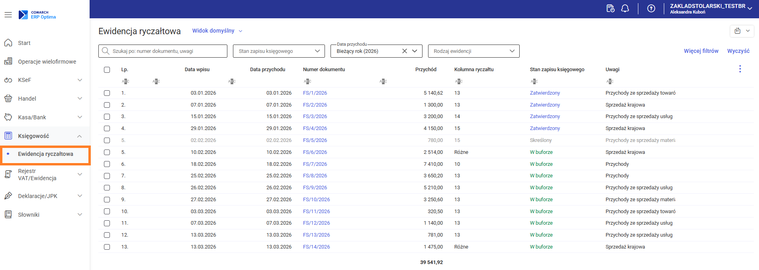The width and height of the screenshot is (759, 270).
Task: Select the checkbox for row FS/14/2026
Action: 107,247
